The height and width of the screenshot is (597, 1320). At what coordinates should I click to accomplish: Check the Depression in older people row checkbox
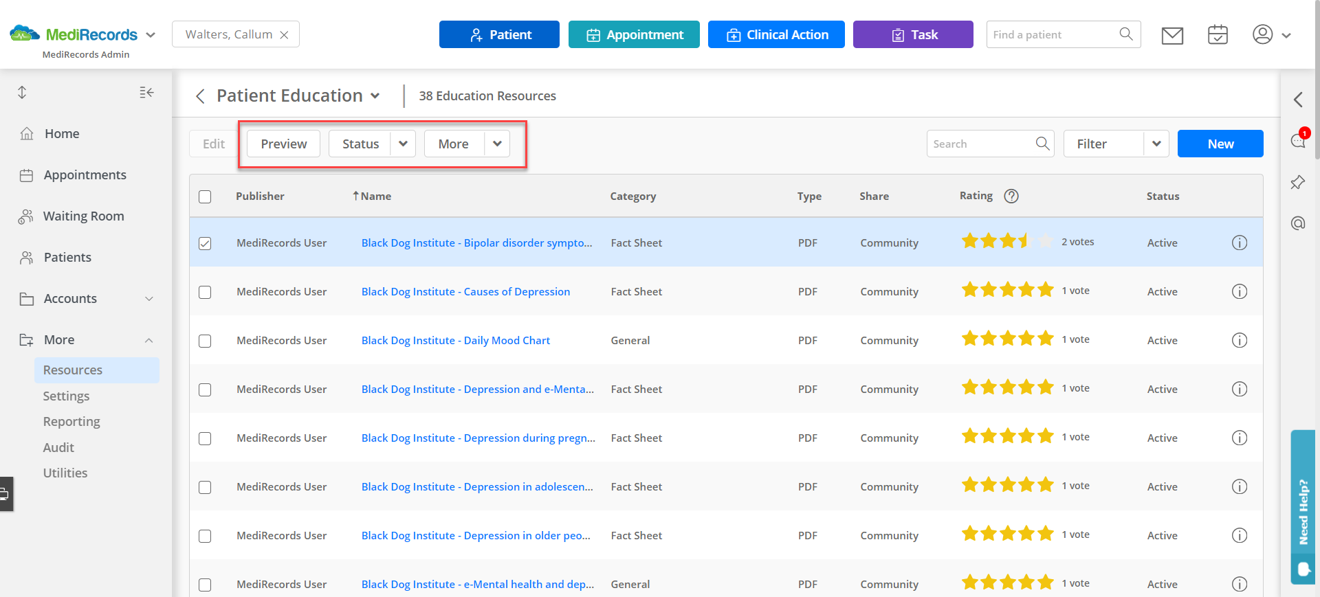205,536
